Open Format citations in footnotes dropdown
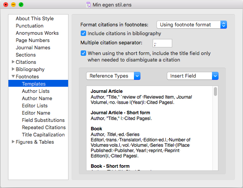 [x=192, y=24]
